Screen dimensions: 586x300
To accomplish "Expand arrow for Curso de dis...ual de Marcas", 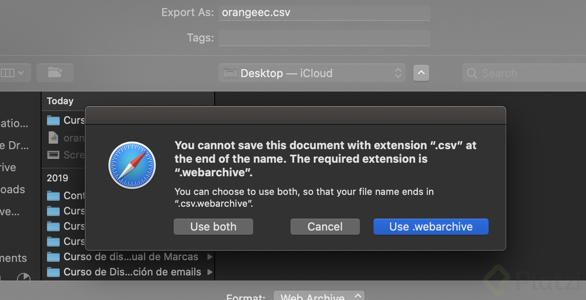I will [x=210, y=257].
